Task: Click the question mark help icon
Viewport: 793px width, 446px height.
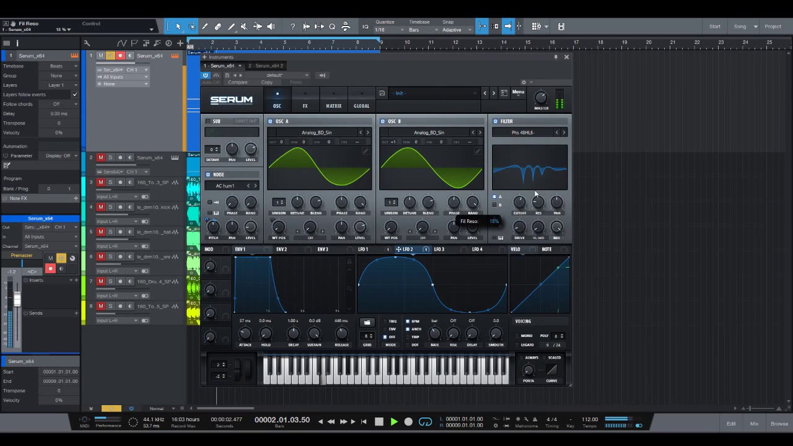Action: tap(292, 27)
